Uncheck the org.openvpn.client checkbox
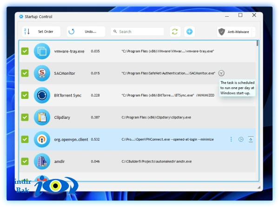This screenshot has width=279, height=207. [25, 139]
